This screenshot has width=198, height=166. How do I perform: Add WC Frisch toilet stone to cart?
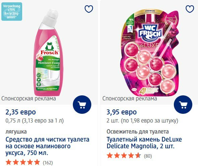183,105
